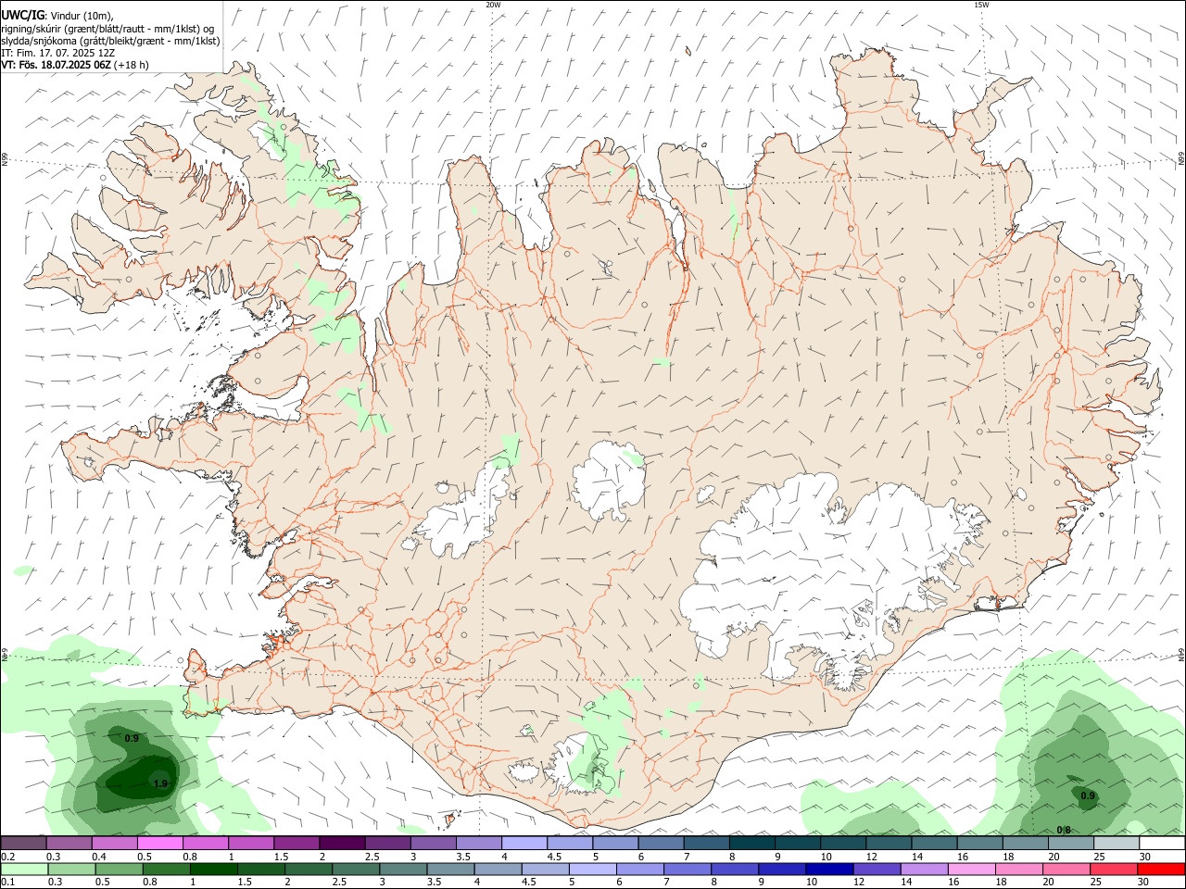The height and width of the screenshot is (889, 1186).
Task: Pick the teal 12 swatch in upper scale
Action: (x=889, y=843)
